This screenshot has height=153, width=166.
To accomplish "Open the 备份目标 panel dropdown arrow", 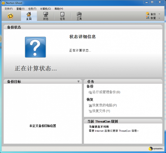I will (78, 82).
